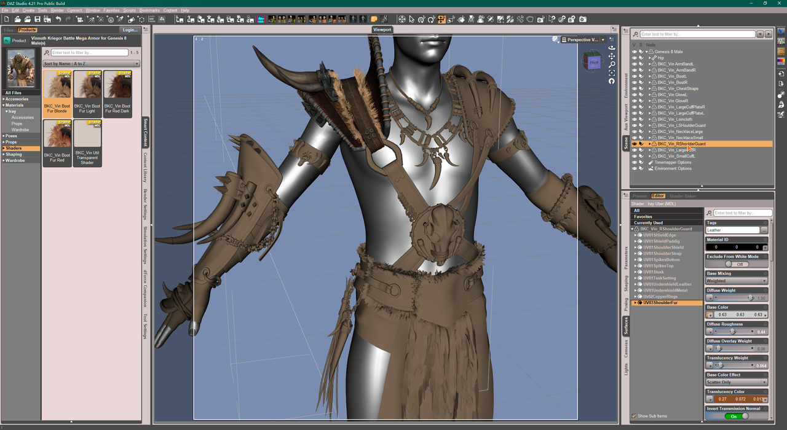787x430 pixels.
Task: Toggle selectability of BKC_Vin_ChestStraps
Action: (641, 88)
